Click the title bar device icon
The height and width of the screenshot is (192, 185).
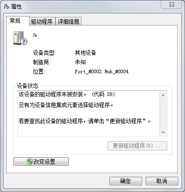pos(6,7)
